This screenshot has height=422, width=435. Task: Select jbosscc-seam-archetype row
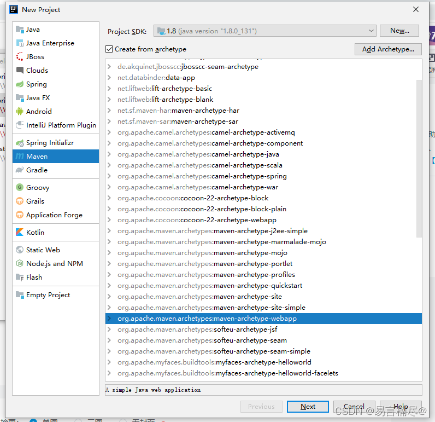[x=263, y=67]
